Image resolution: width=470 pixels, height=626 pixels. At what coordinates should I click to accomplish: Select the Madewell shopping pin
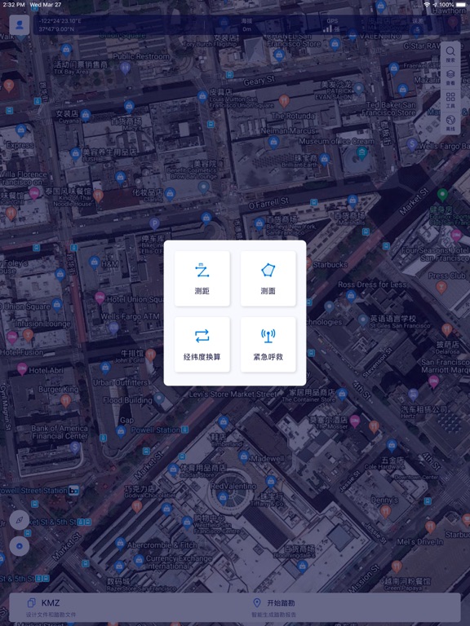[243, 456]
